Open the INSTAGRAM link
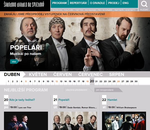This screenshot has width=150, height=130. pyautogui.click(x=90, y=10)
